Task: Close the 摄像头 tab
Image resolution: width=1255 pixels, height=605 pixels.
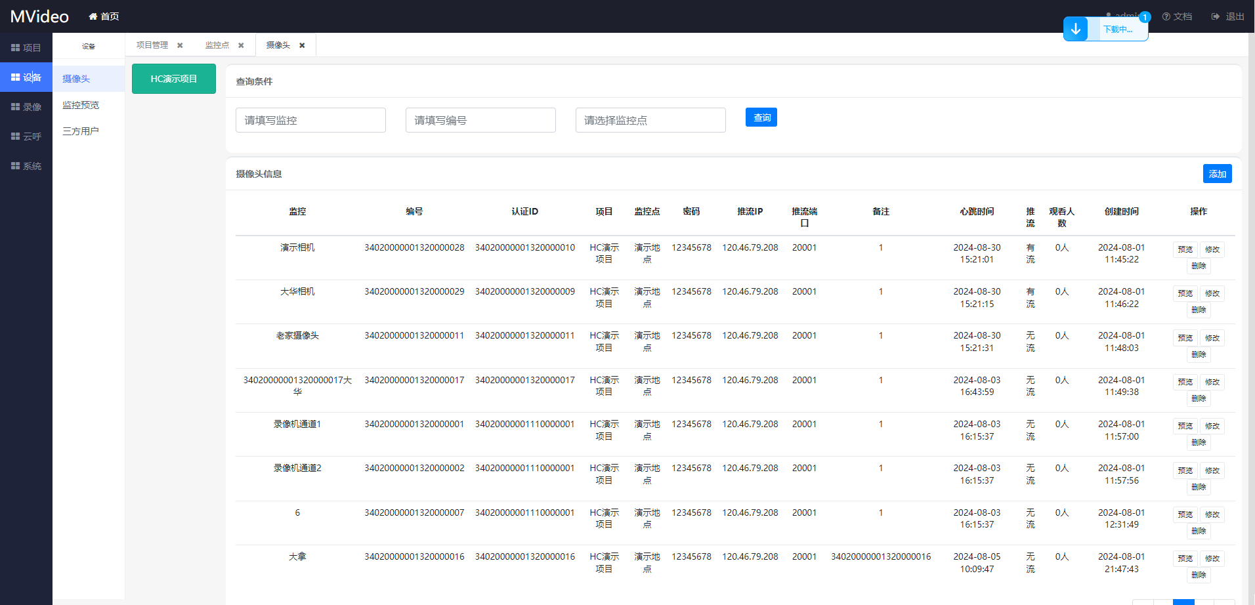Action: pyautogui.click(x=302, y=45)
